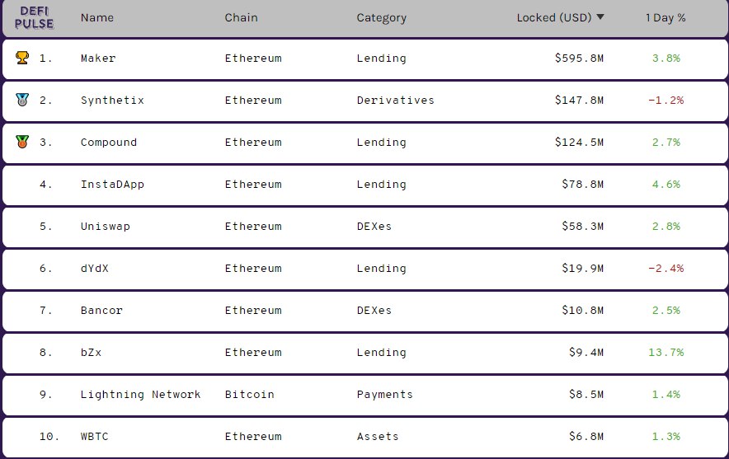
Task: Sort by the Name column header
Action: click(97, 17)
